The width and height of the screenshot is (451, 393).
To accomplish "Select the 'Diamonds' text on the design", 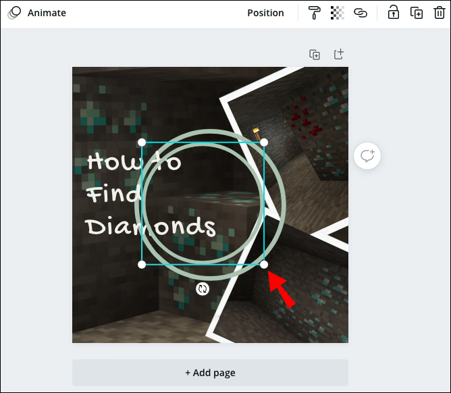I will point(150,227).
